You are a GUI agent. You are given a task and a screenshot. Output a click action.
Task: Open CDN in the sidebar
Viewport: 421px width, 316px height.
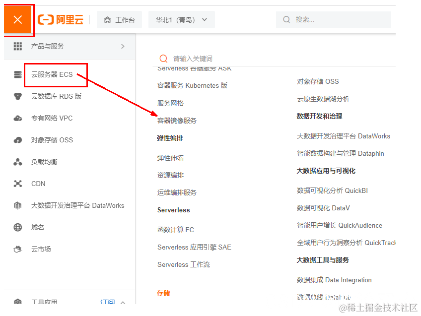pos(38,184)
